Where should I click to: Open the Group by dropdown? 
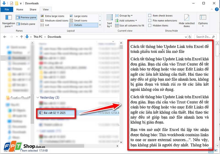[x=124, y=16]
